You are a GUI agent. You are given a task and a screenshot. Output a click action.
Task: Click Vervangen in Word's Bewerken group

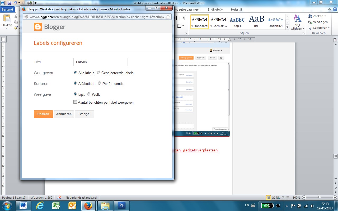pos(318,22)
